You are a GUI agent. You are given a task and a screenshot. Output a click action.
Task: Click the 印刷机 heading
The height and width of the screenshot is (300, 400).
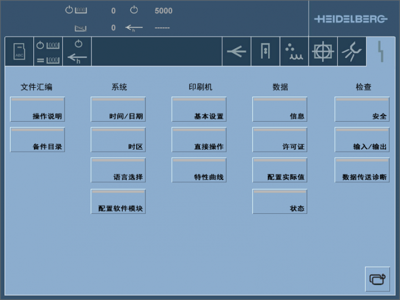tap(201, 87)
